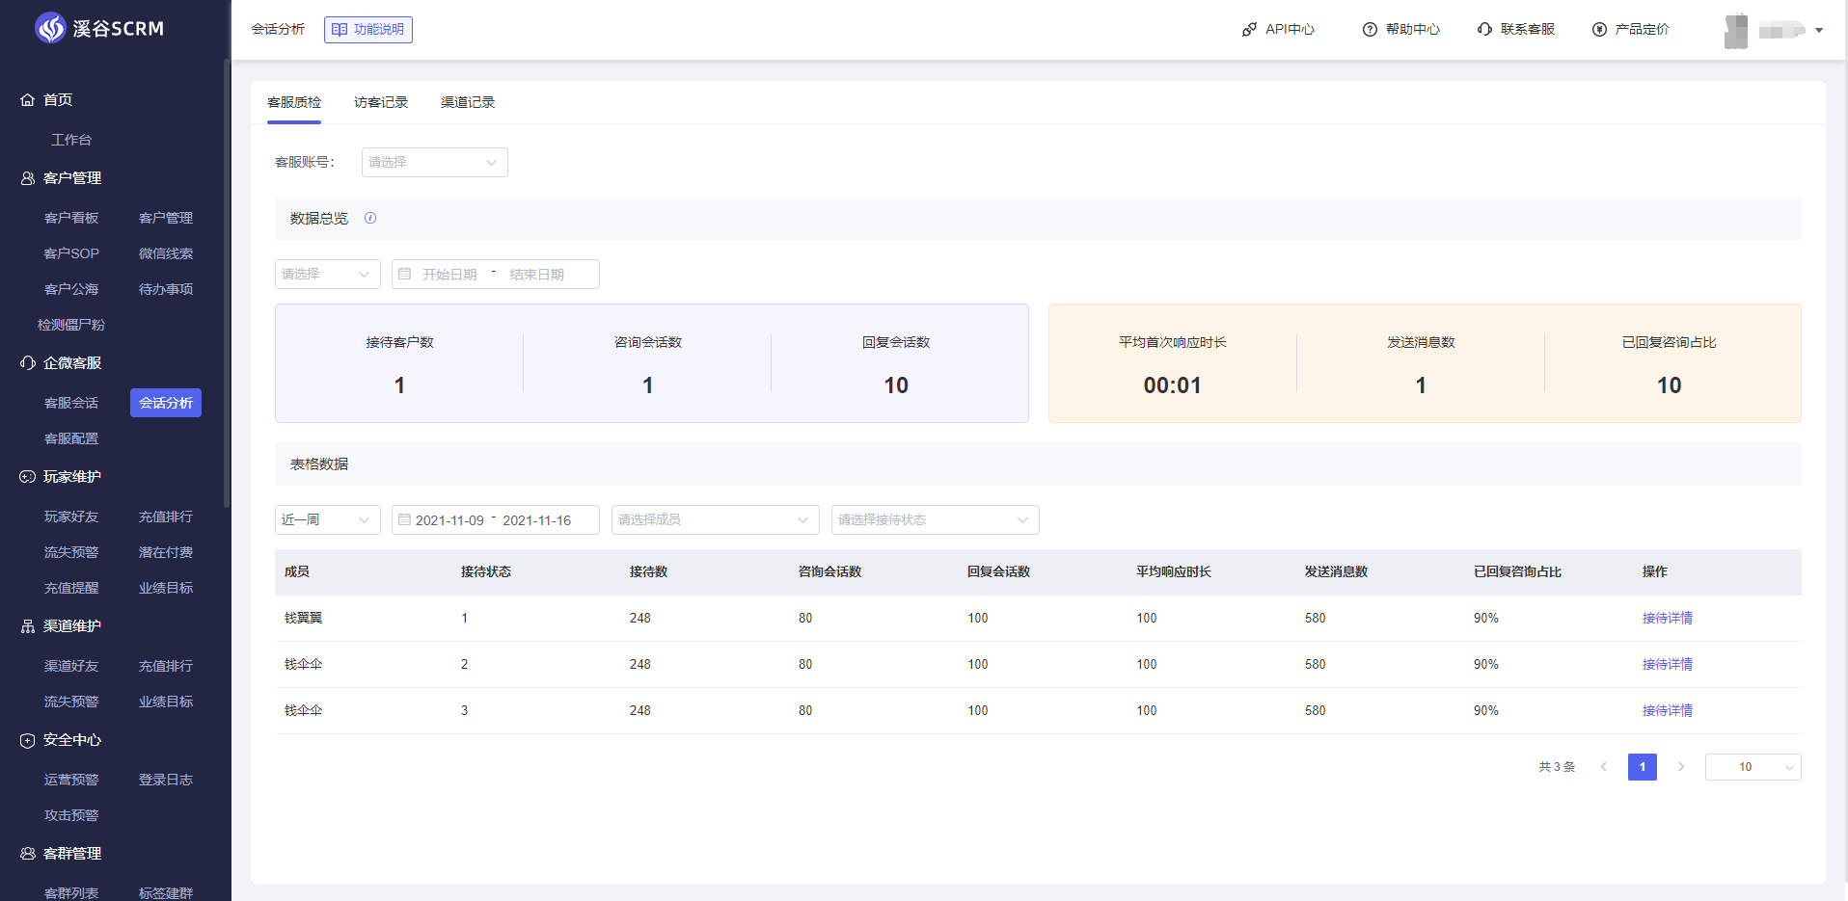Open the user account dropdown arrow
1848x901 pixels.
coord(1819,31)
